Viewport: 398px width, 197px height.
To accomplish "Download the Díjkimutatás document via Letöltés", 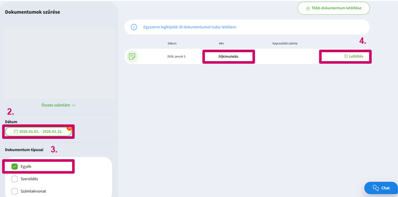I will [x=353, y=56].
